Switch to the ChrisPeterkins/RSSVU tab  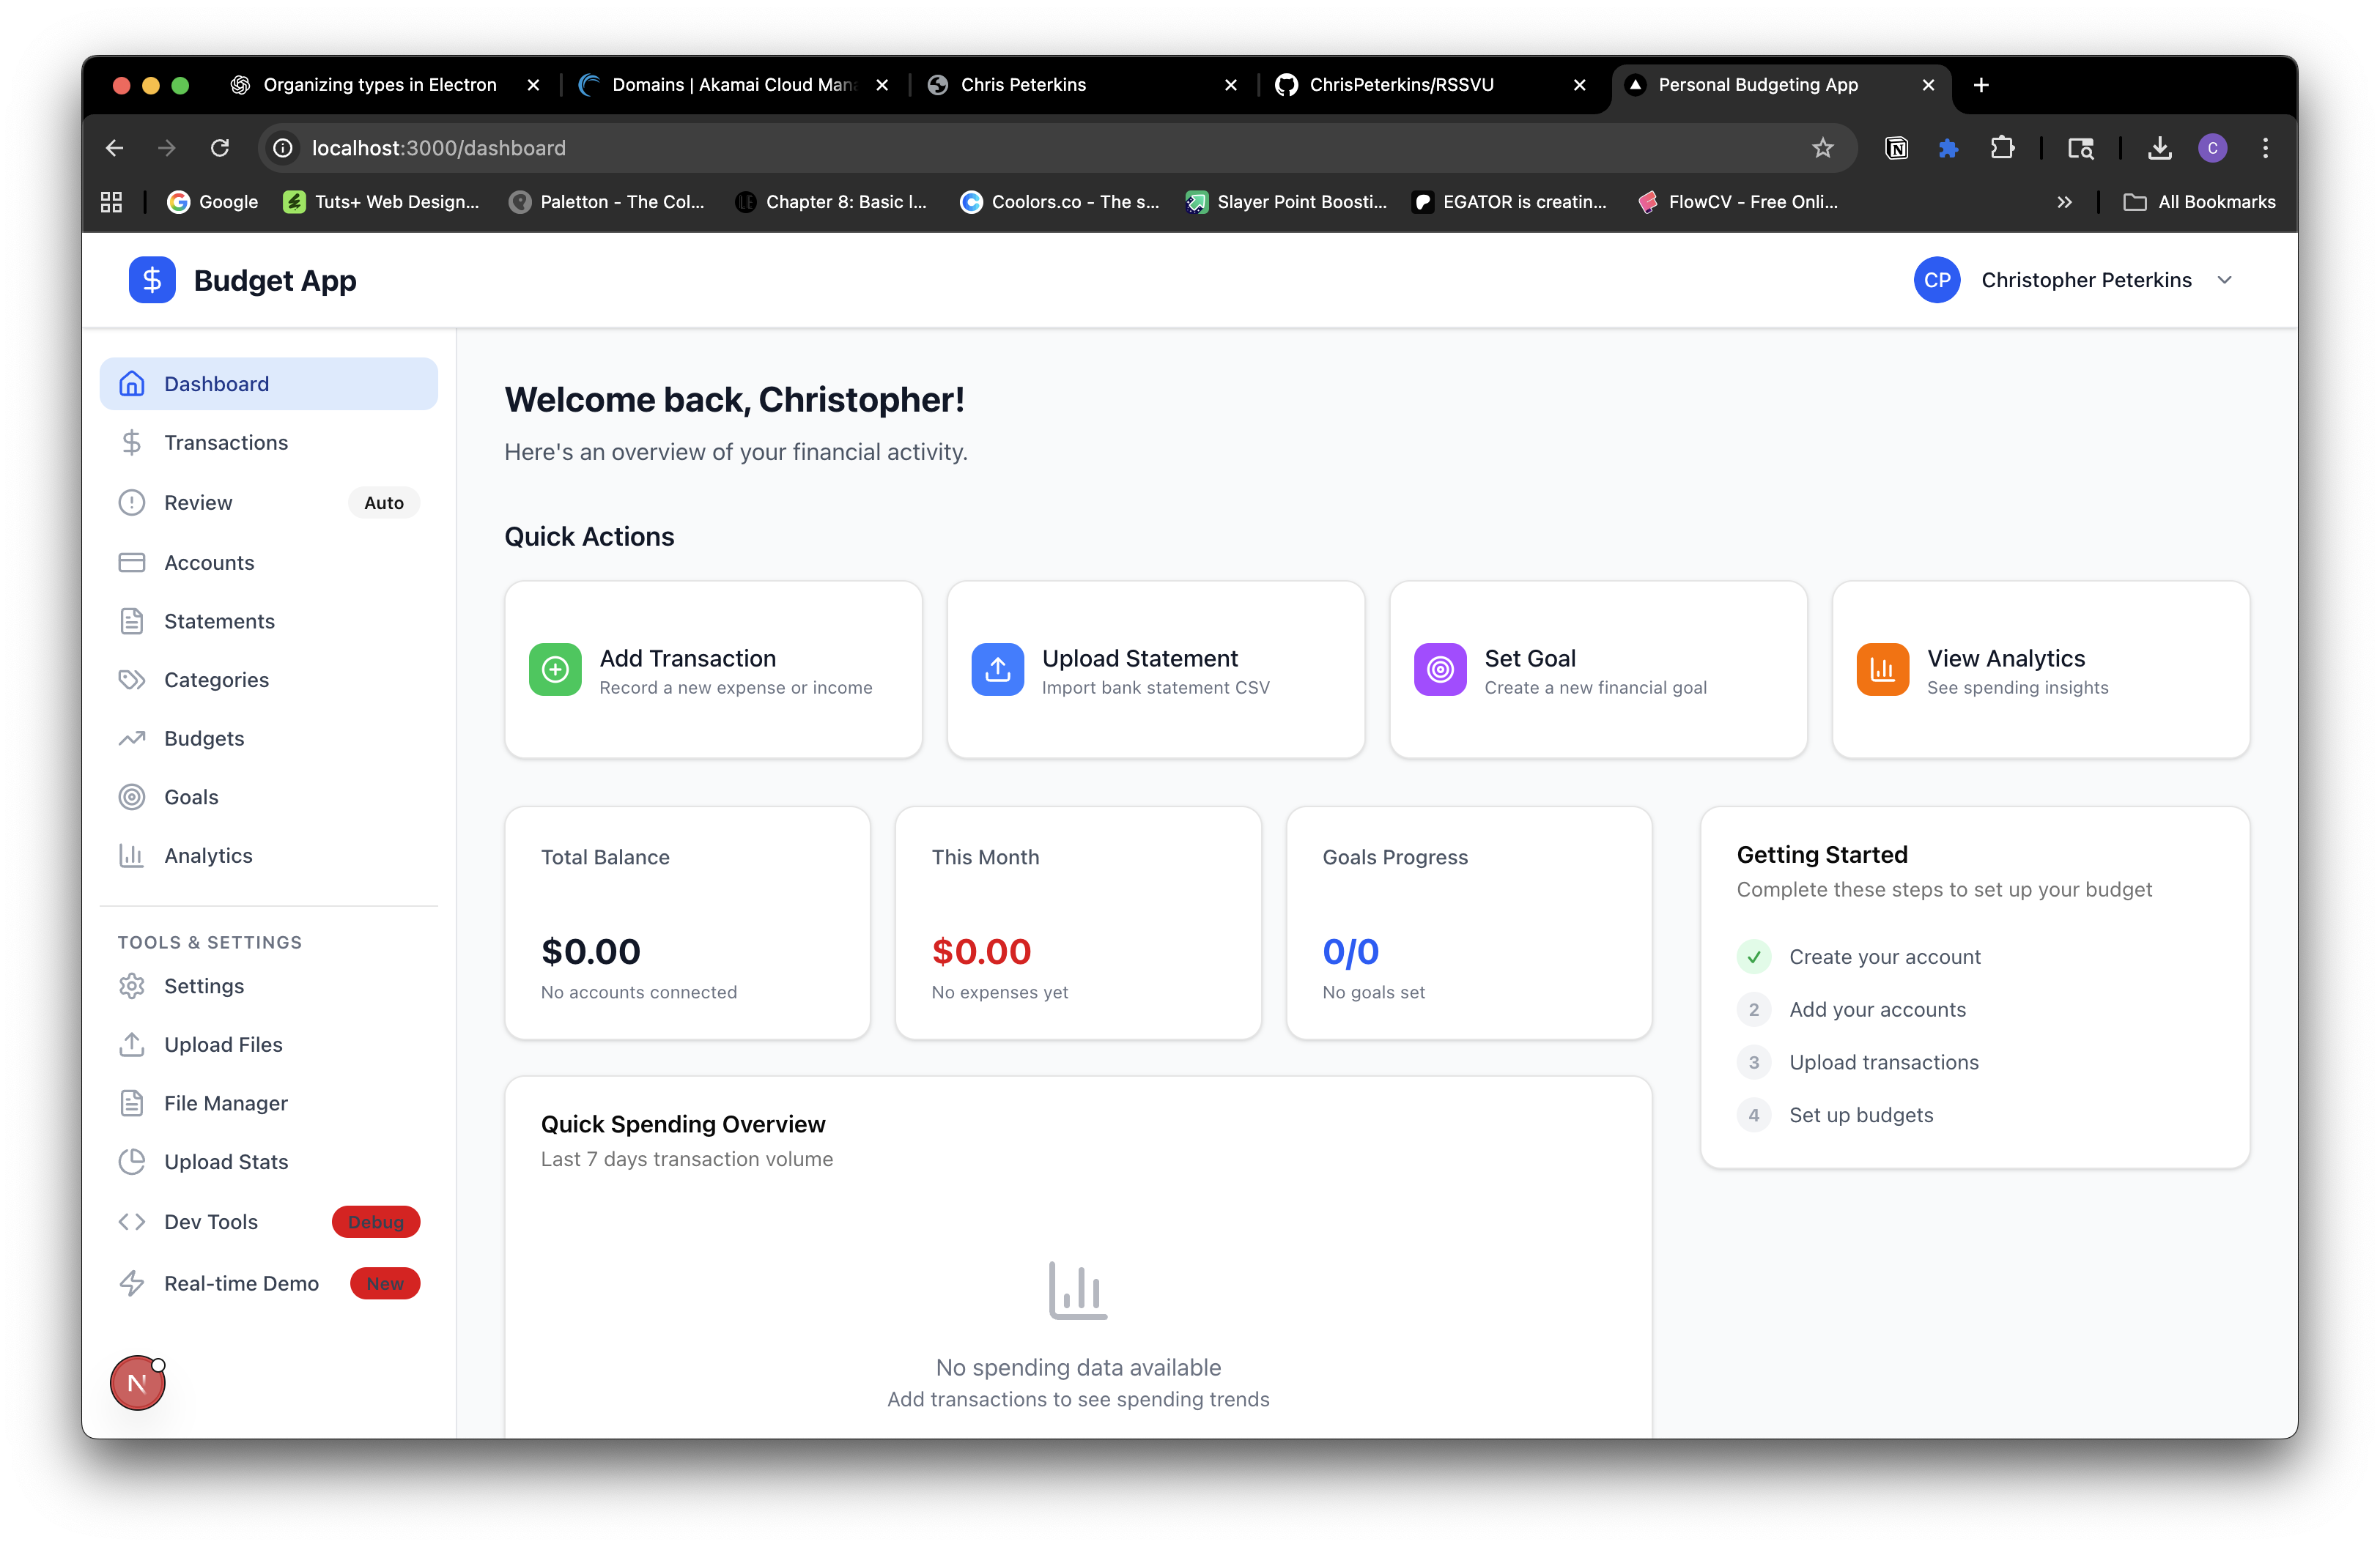click(1400, 85)
